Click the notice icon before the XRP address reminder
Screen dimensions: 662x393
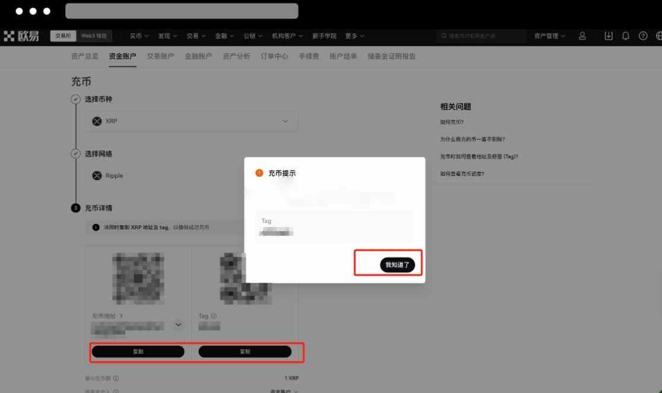pyautogui.click(x=96, y=227)
